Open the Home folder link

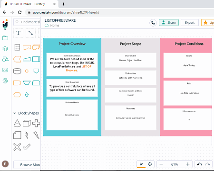[x=52, y=26]
